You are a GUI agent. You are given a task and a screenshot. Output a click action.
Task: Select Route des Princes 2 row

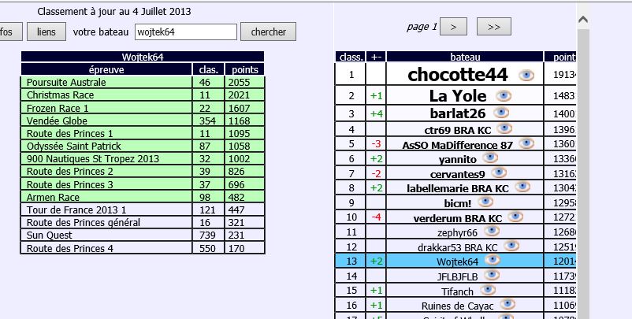(143, 171)
